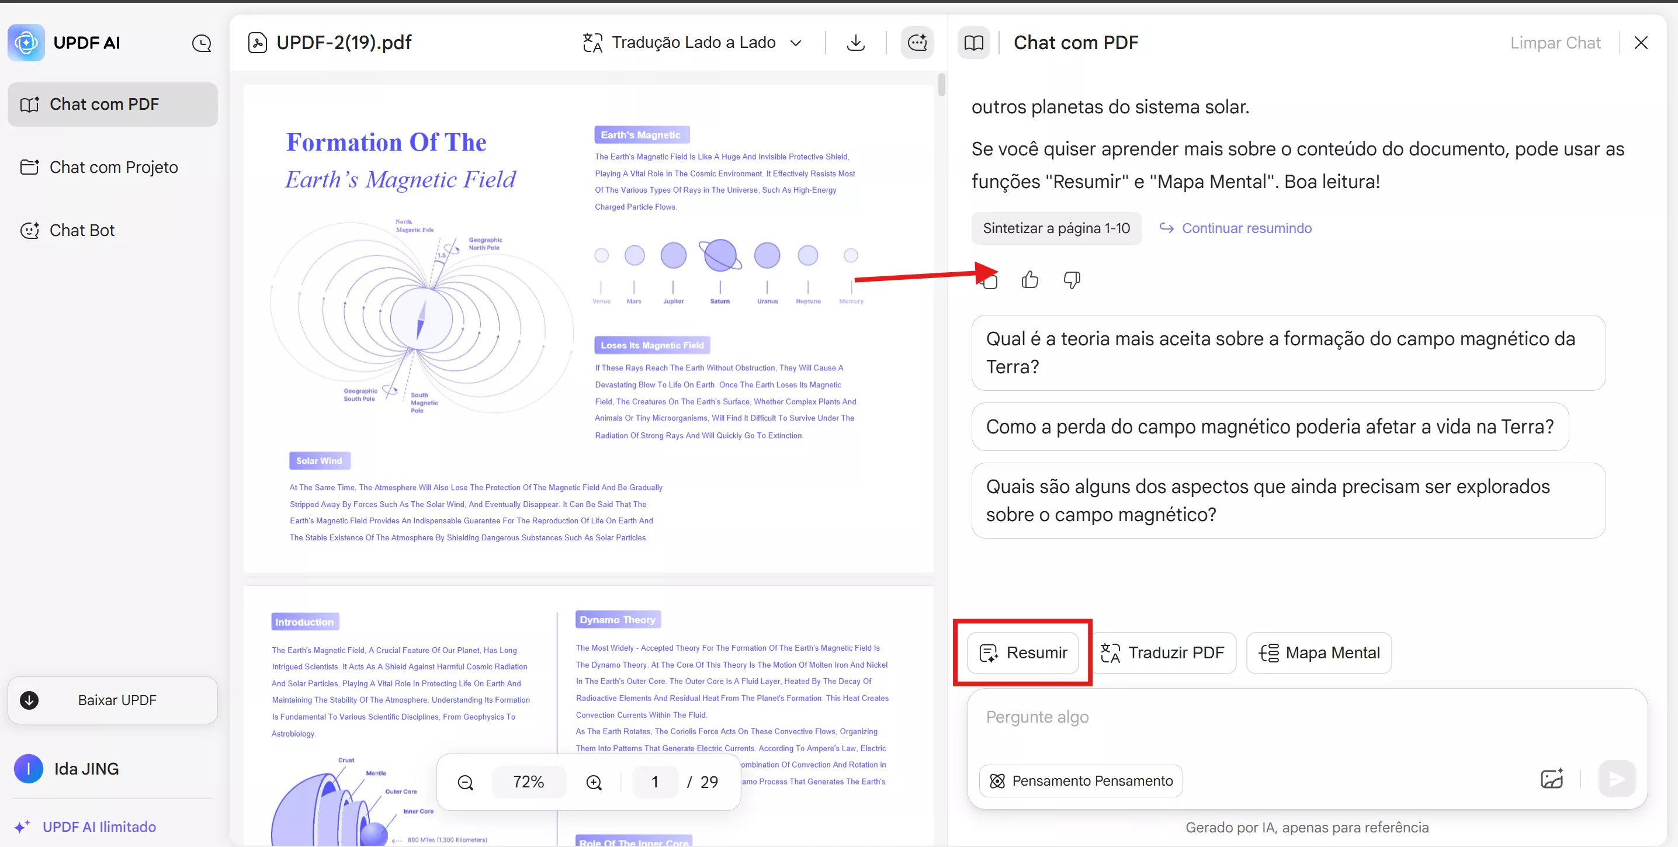
Task: Open Chat Bot in sidebar
Action: click(x=113, y=231)
